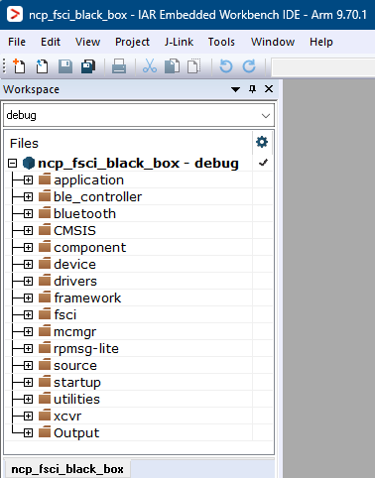Click the Cut scissors icon
Viewport: 375px width, 478px height.
(150, 65)
